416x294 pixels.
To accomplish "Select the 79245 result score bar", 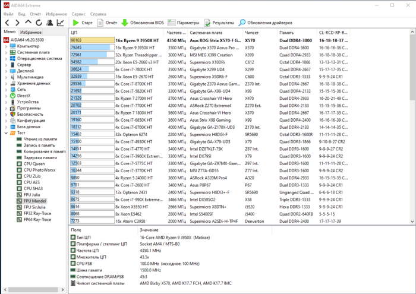I will coord(92,48).
